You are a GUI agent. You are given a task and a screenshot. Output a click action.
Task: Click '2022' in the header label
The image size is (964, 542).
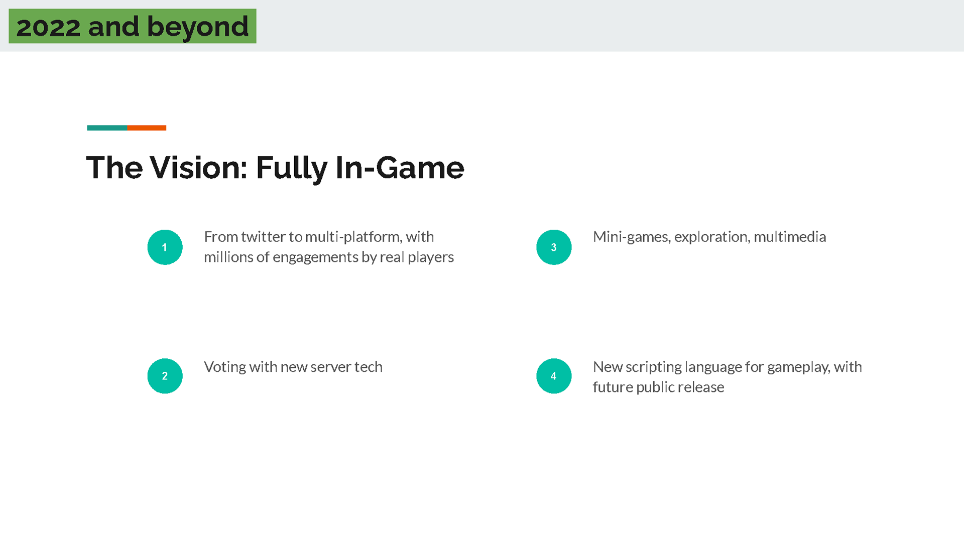[x=48, y=27]
